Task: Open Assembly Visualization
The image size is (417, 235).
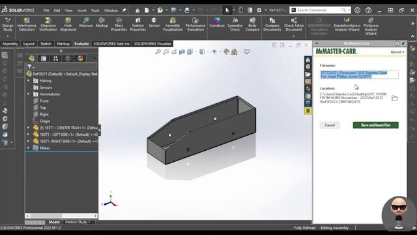Action: [173, 25]
